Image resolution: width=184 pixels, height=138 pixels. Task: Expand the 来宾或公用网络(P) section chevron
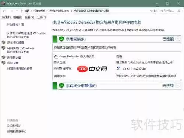click(178, 86)
